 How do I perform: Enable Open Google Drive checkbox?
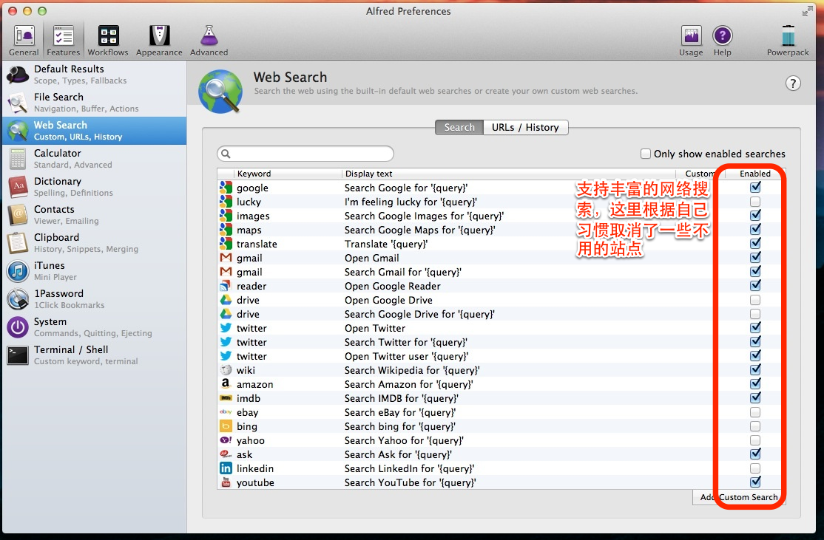755,300
